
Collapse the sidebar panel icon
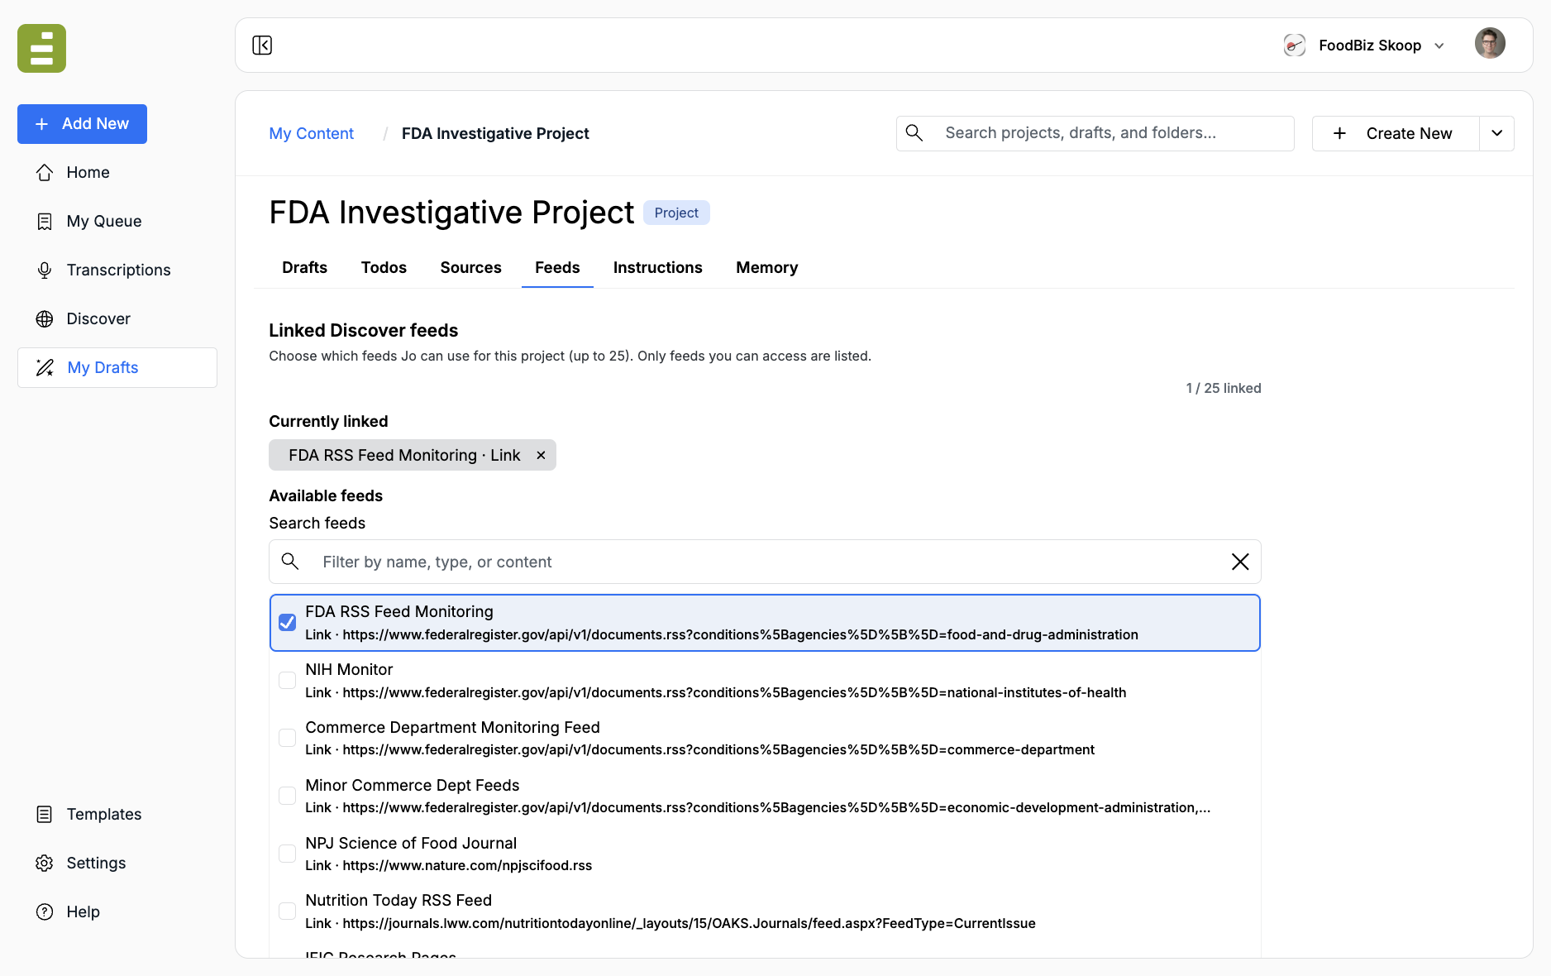(262, 45)
